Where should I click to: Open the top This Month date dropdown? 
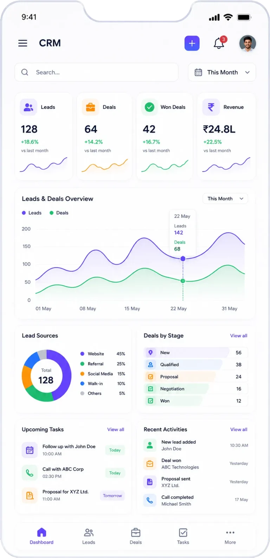pyautogui.click(x=222, y=72)
